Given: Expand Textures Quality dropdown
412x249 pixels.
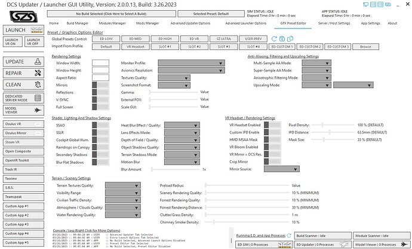Looking at the screenshot, I should [x=174, y=78].
